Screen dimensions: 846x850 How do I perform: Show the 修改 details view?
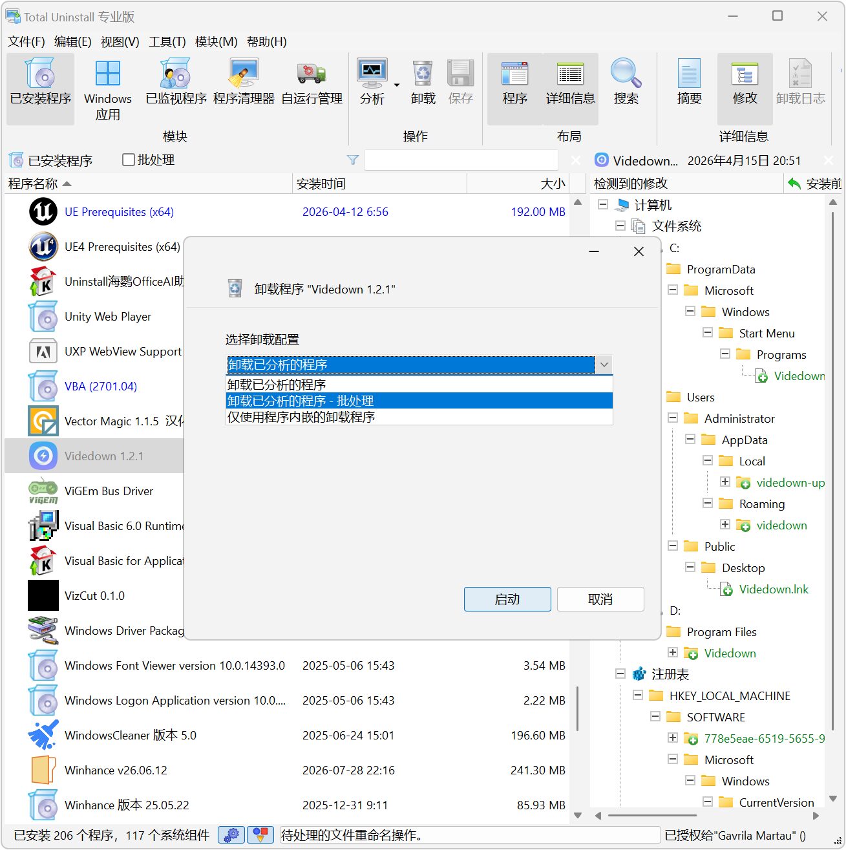(745, 89)
